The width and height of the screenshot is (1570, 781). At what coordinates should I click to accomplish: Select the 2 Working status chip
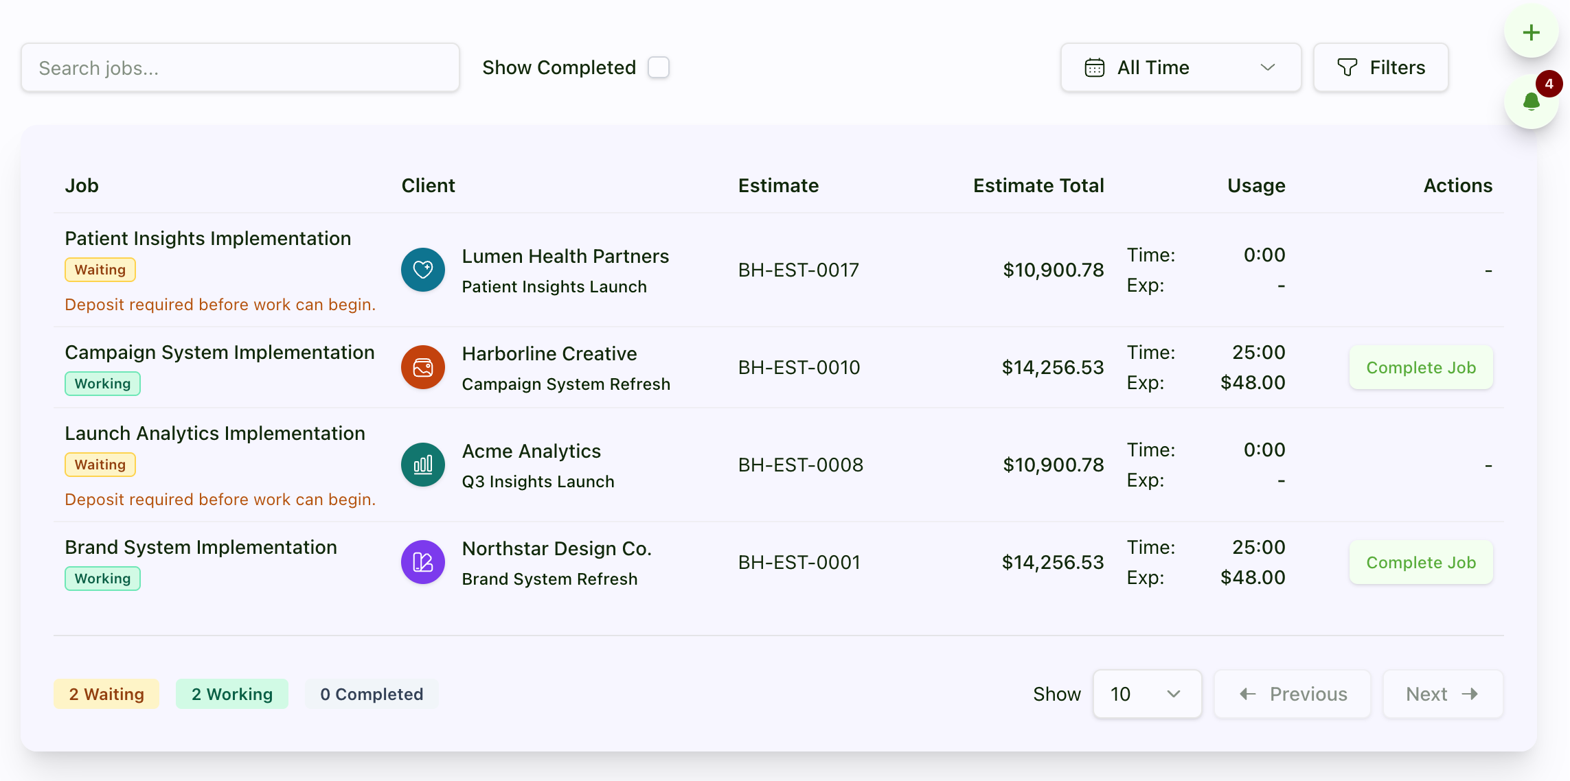point(232,694)
